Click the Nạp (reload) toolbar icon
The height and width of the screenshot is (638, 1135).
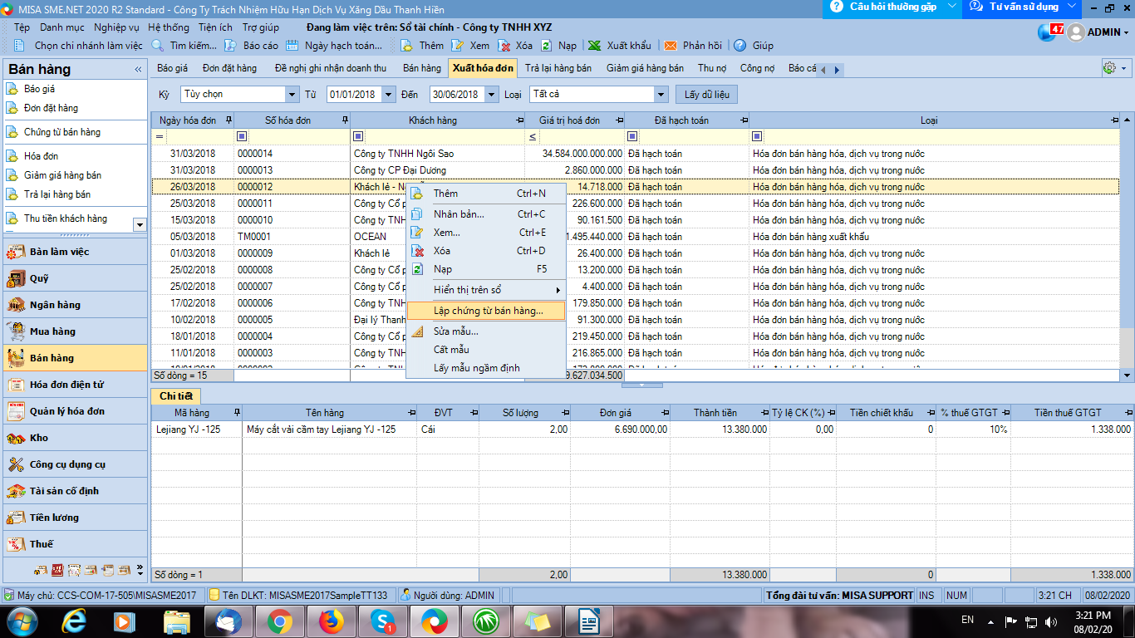click(546, 46)
